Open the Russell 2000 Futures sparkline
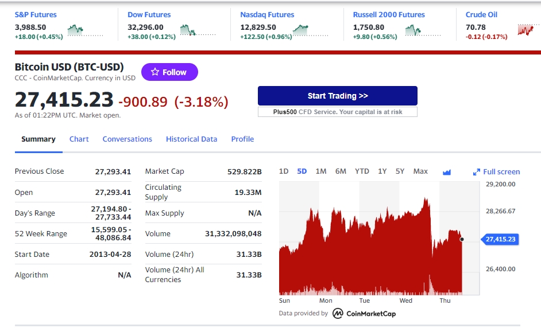The image size is (541, 336). (423, 30)
